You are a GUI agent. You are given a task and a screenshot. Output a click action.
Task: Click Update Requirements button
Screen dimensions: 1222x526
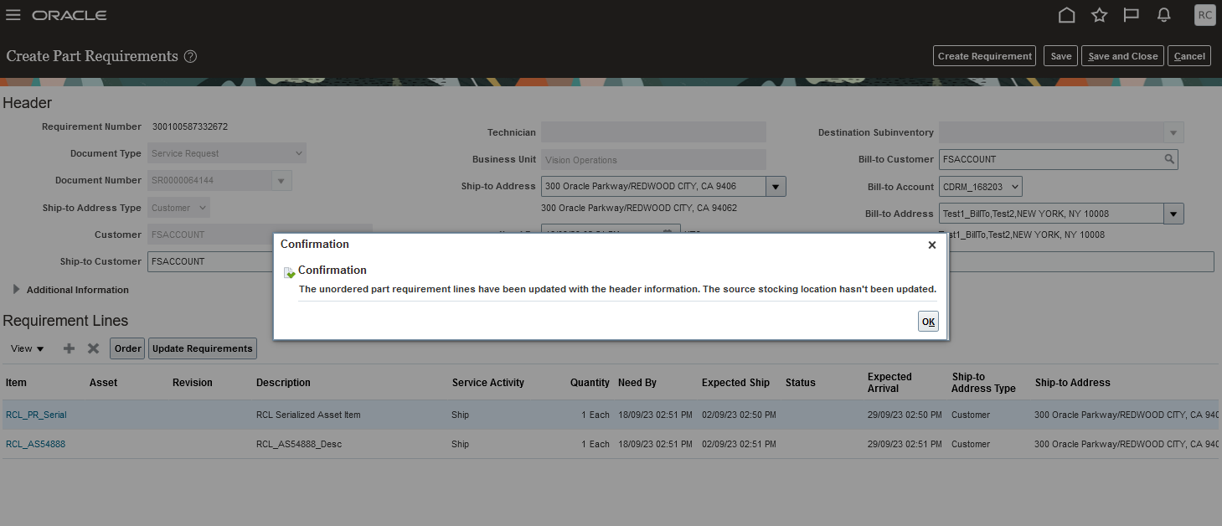203,348
